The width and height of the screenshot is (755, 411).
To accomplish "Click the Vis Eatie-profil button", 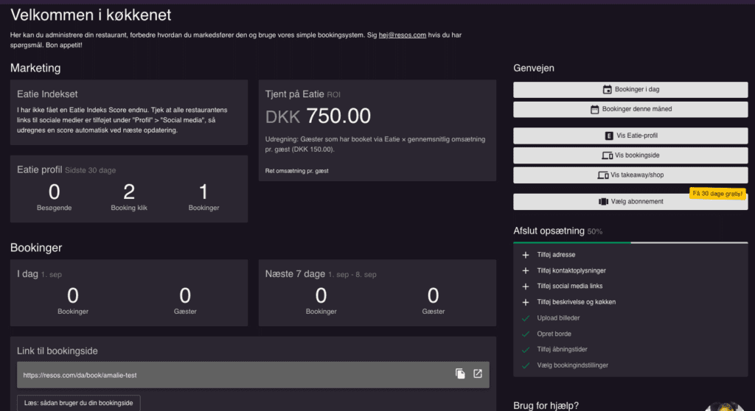I will (x=630, y=136).
